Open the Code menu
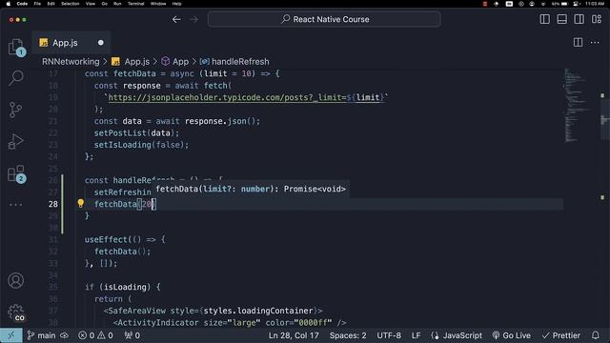Screen dimensions: 610x343 tap(22, 4)
